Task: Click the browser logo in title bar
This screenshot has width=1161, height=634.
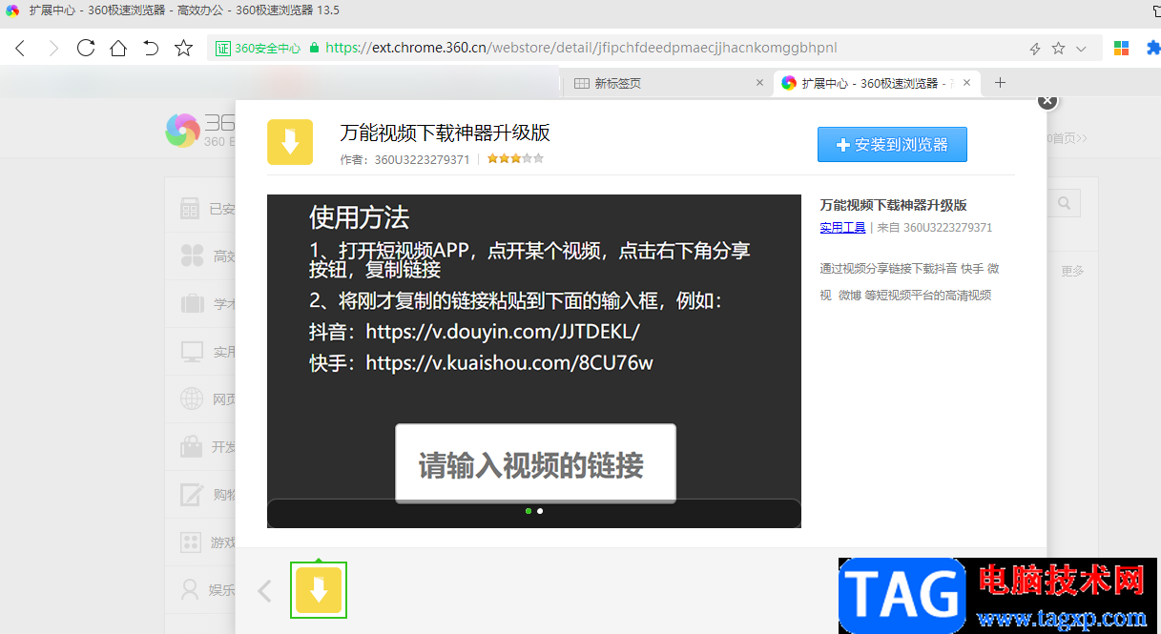Action: pyautogui.click(x=12, y=10)
